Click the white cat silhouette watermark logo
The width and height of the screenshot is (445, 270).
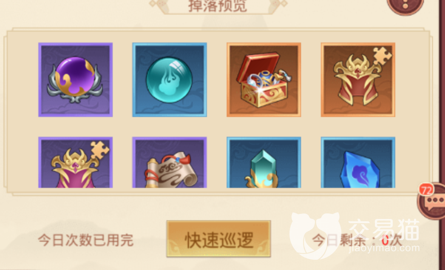point(315,235)
